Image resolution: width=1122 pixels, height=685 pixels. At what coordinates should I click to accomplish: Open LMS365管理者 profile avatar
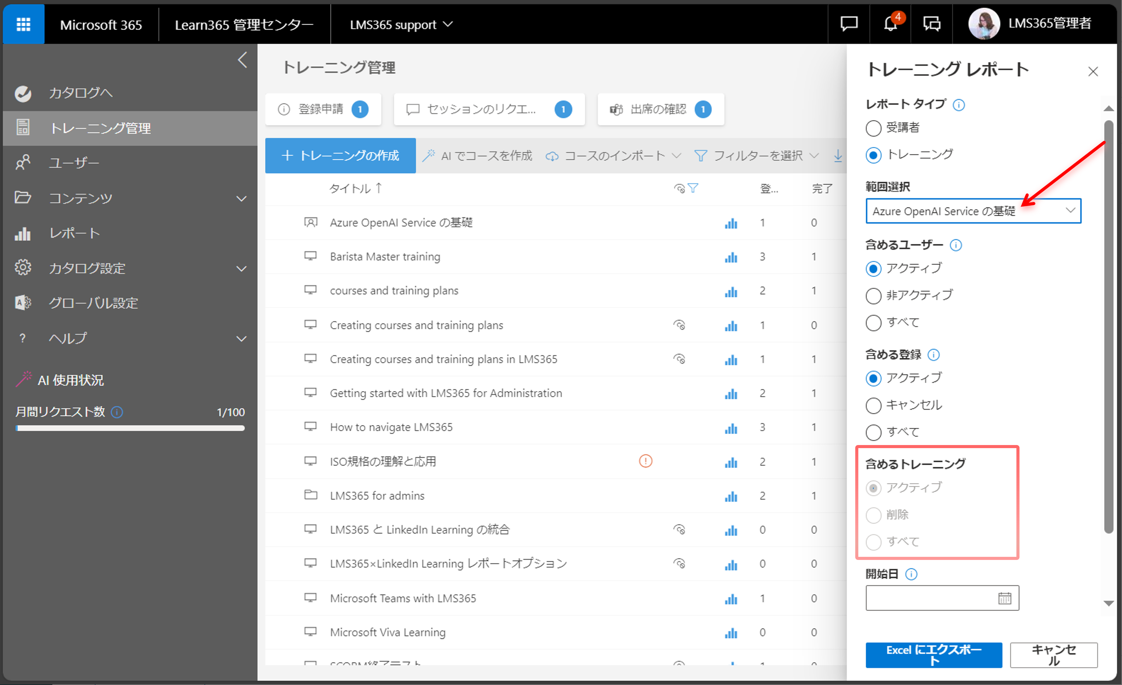(984, 24)
